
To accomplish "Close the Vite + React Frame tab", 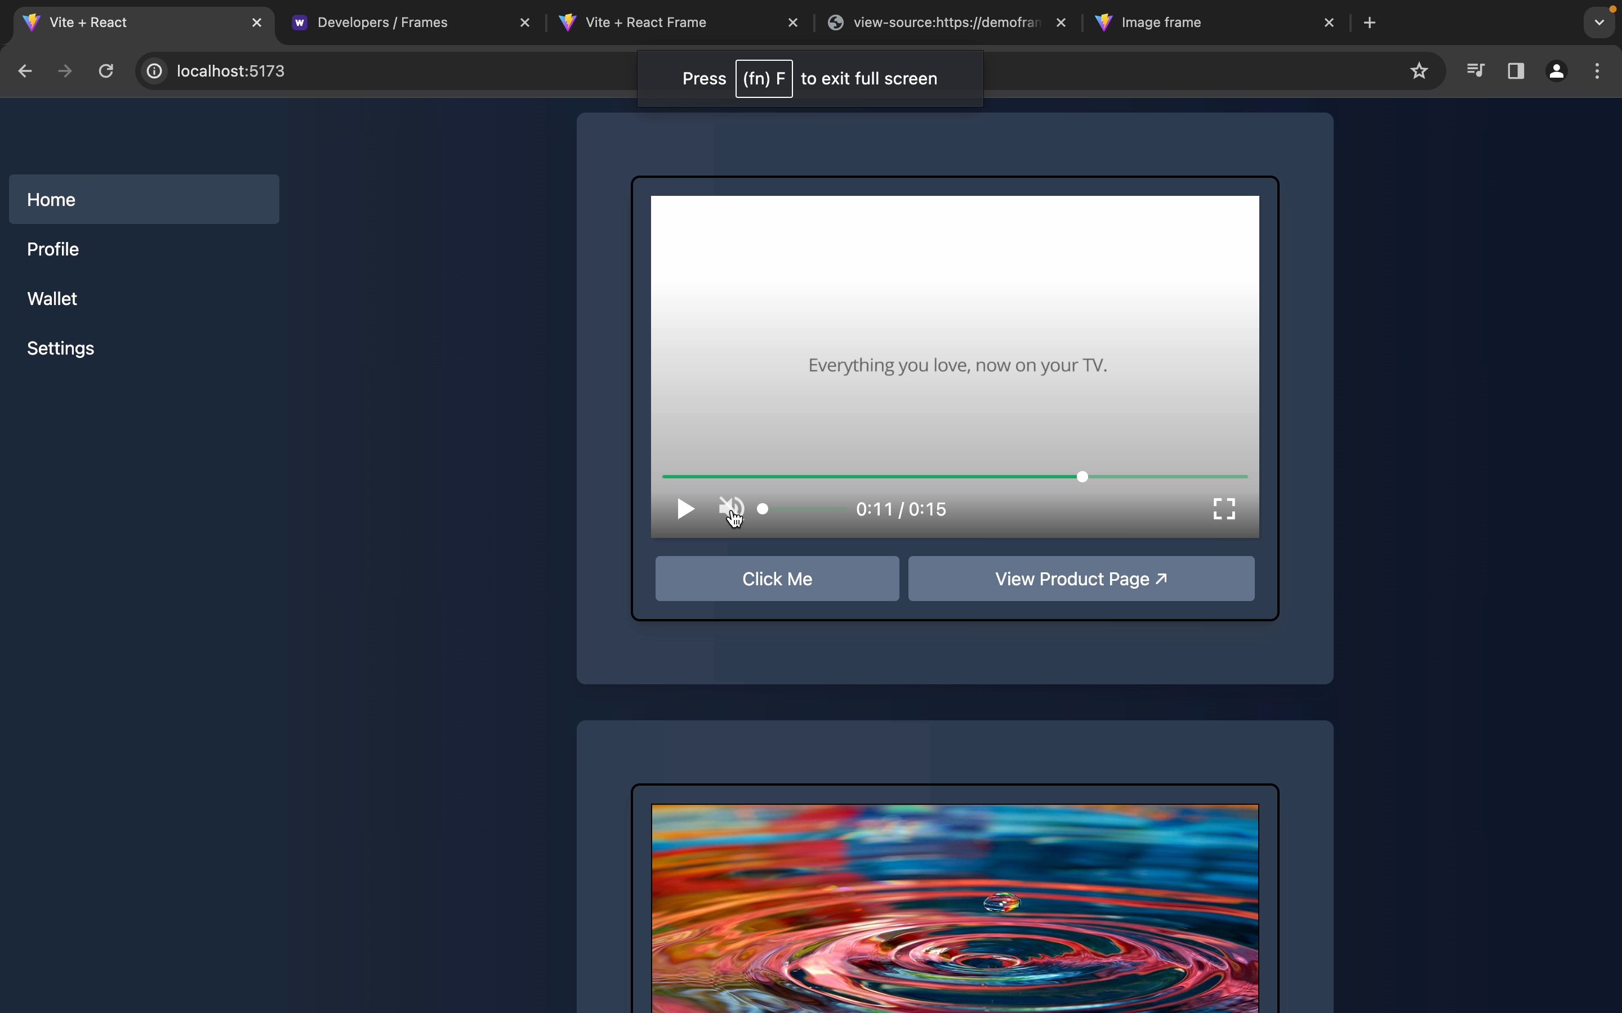I will point(794,23).
